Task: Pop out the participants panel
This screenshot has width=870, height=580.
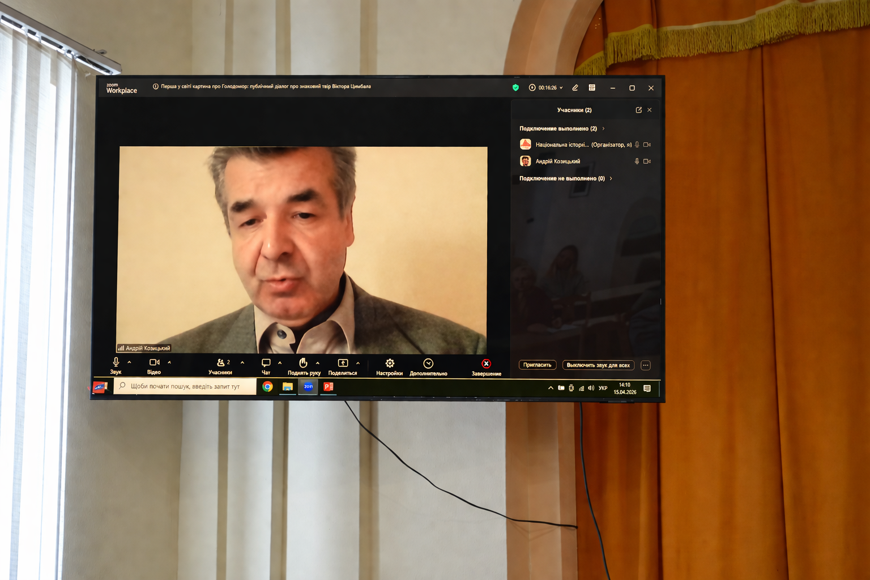Action: pos(638,110)
